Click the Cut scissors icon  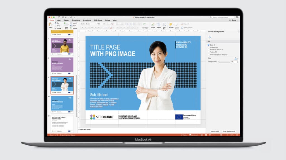[56, 23]
